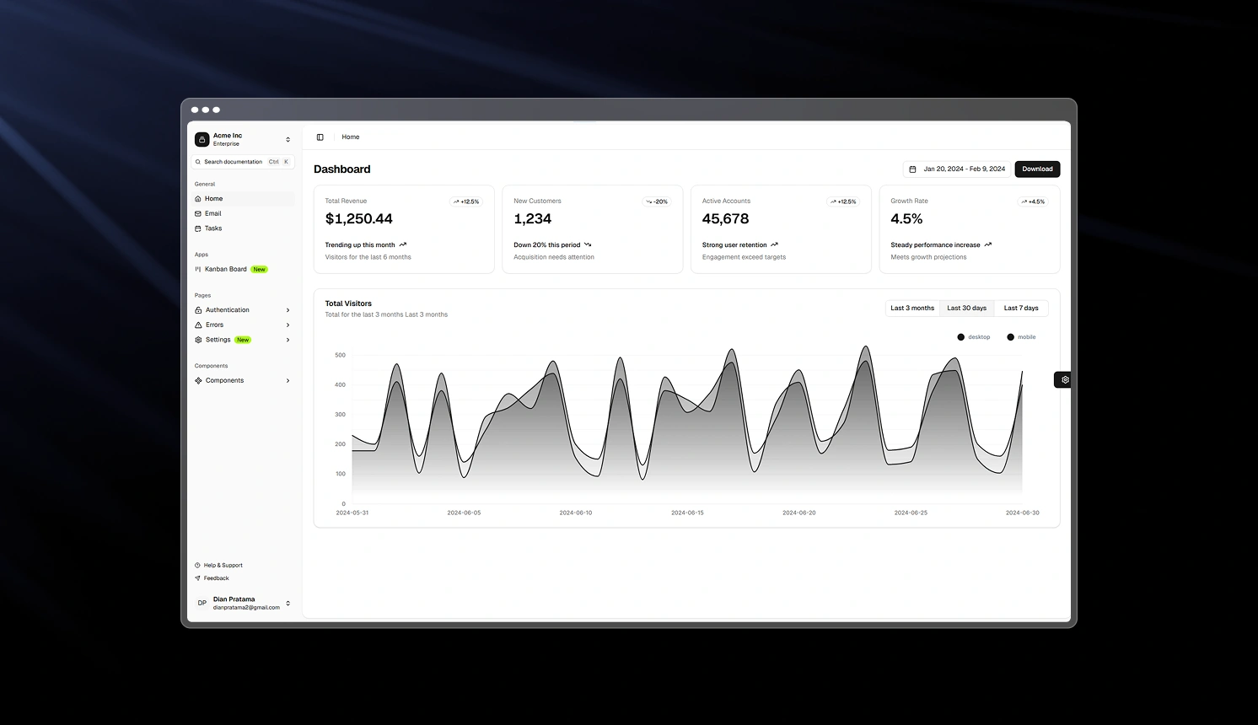Image resolution: width=1258 pixels, height=725 pixels.
Task: Click the Home icon in the sidebar
Action: [x=198, y=199]
